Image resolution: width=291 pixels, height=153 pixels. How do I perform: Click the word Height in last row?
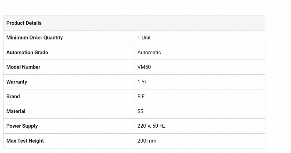point(36,141)
